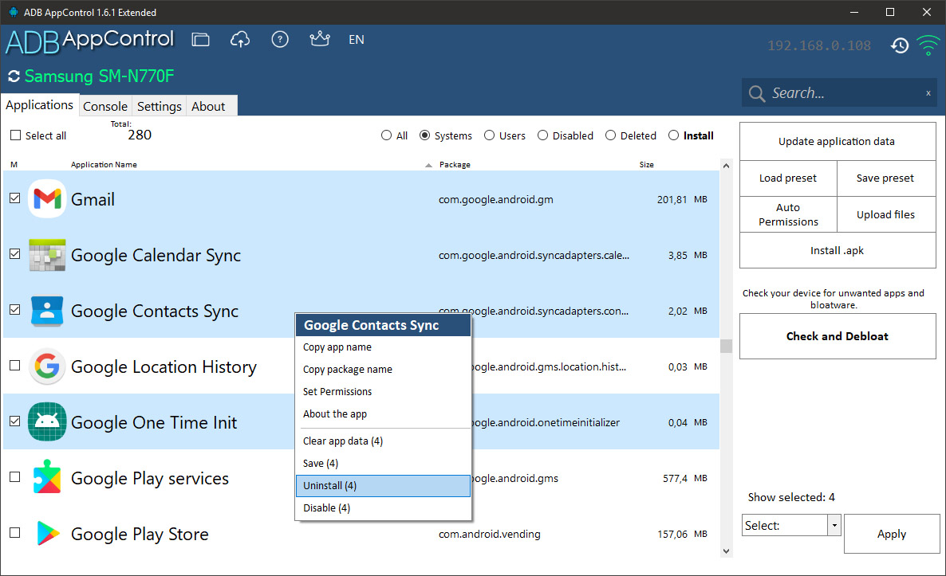Uncheck the Google One Time Init checkbox

[x=15, y=421]
